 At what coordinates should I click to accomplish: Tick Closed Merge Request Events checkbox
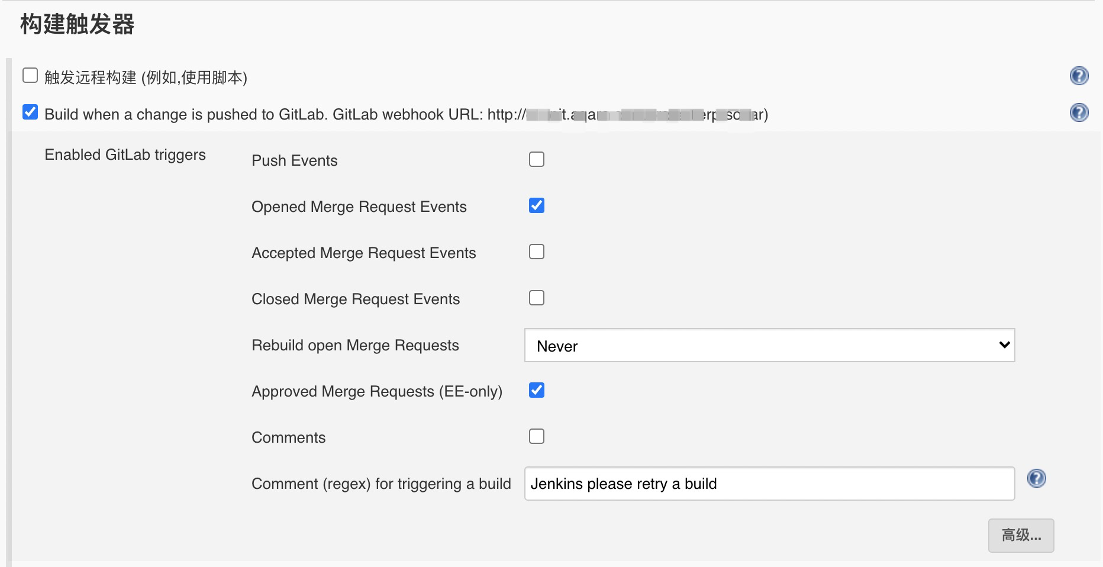tap(537, 298)
